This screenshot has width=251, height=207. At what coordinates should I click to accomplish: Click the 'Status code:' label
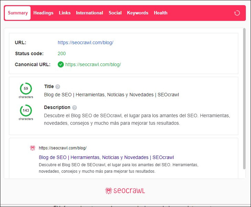point(29,53)
